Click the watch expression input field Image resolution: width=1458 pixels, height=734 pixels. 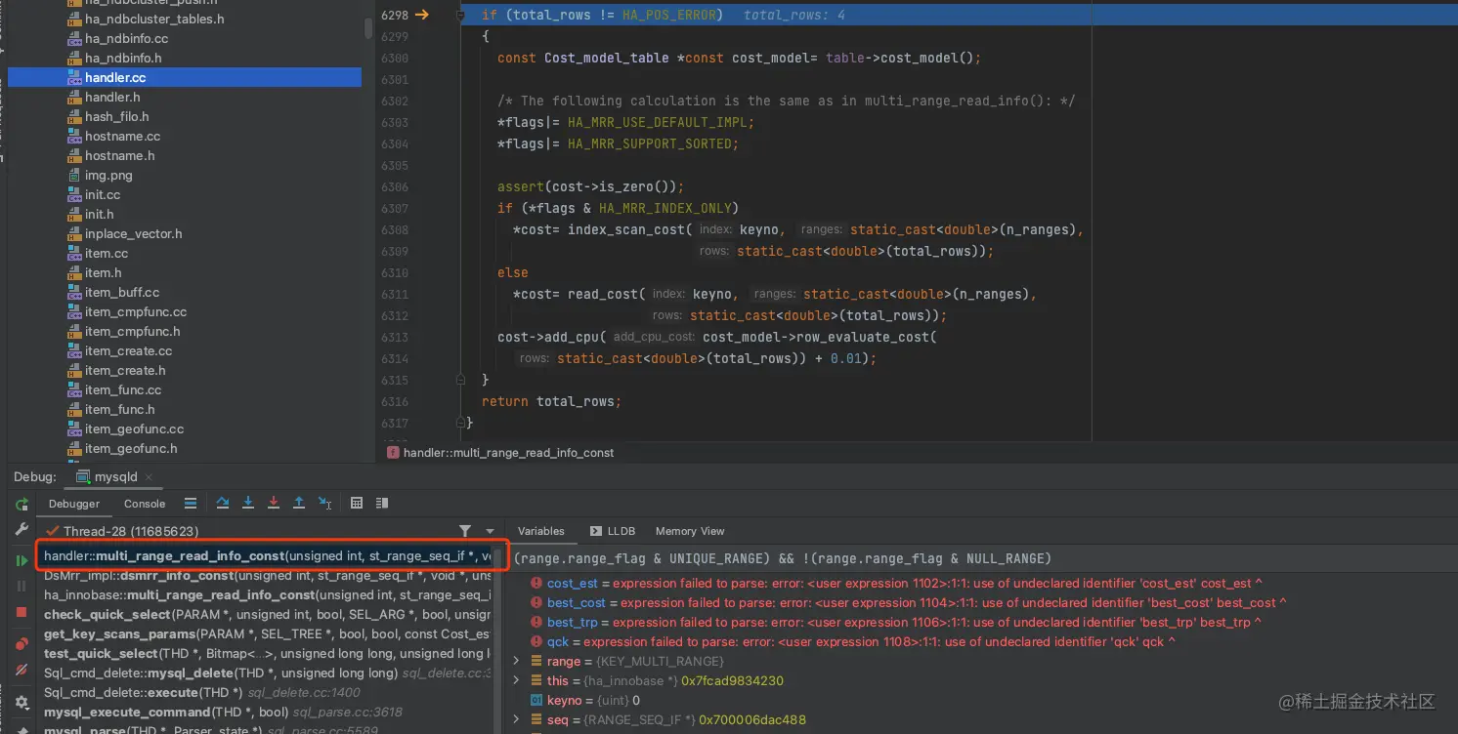point(981,558)
